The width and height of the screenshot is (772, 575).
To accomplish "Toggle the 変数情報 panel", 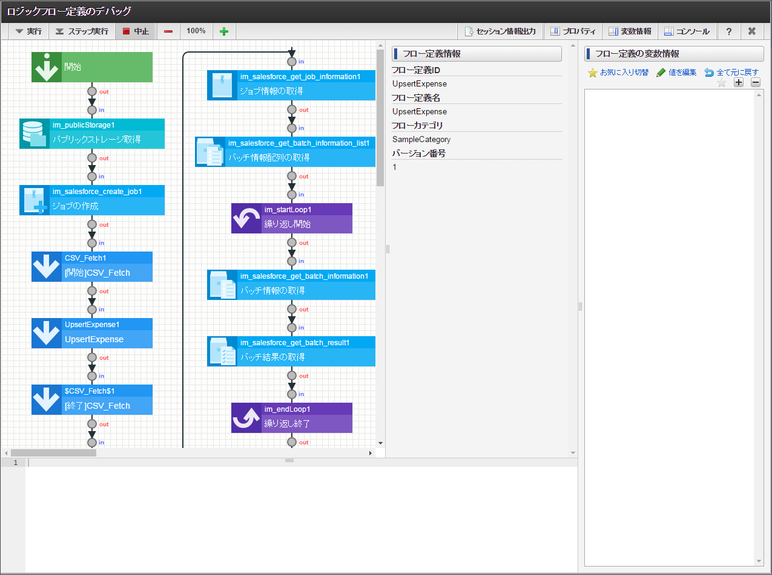I will [x=630, y=31].
